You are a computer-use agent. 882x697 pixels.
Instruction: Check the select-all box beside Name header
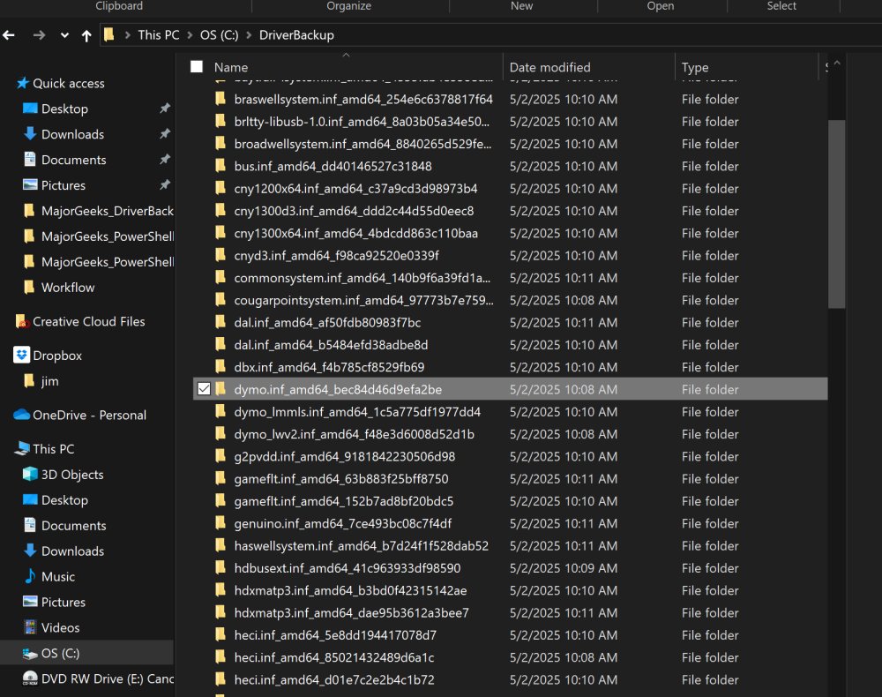pyautogui.click(x=195, y=65)
